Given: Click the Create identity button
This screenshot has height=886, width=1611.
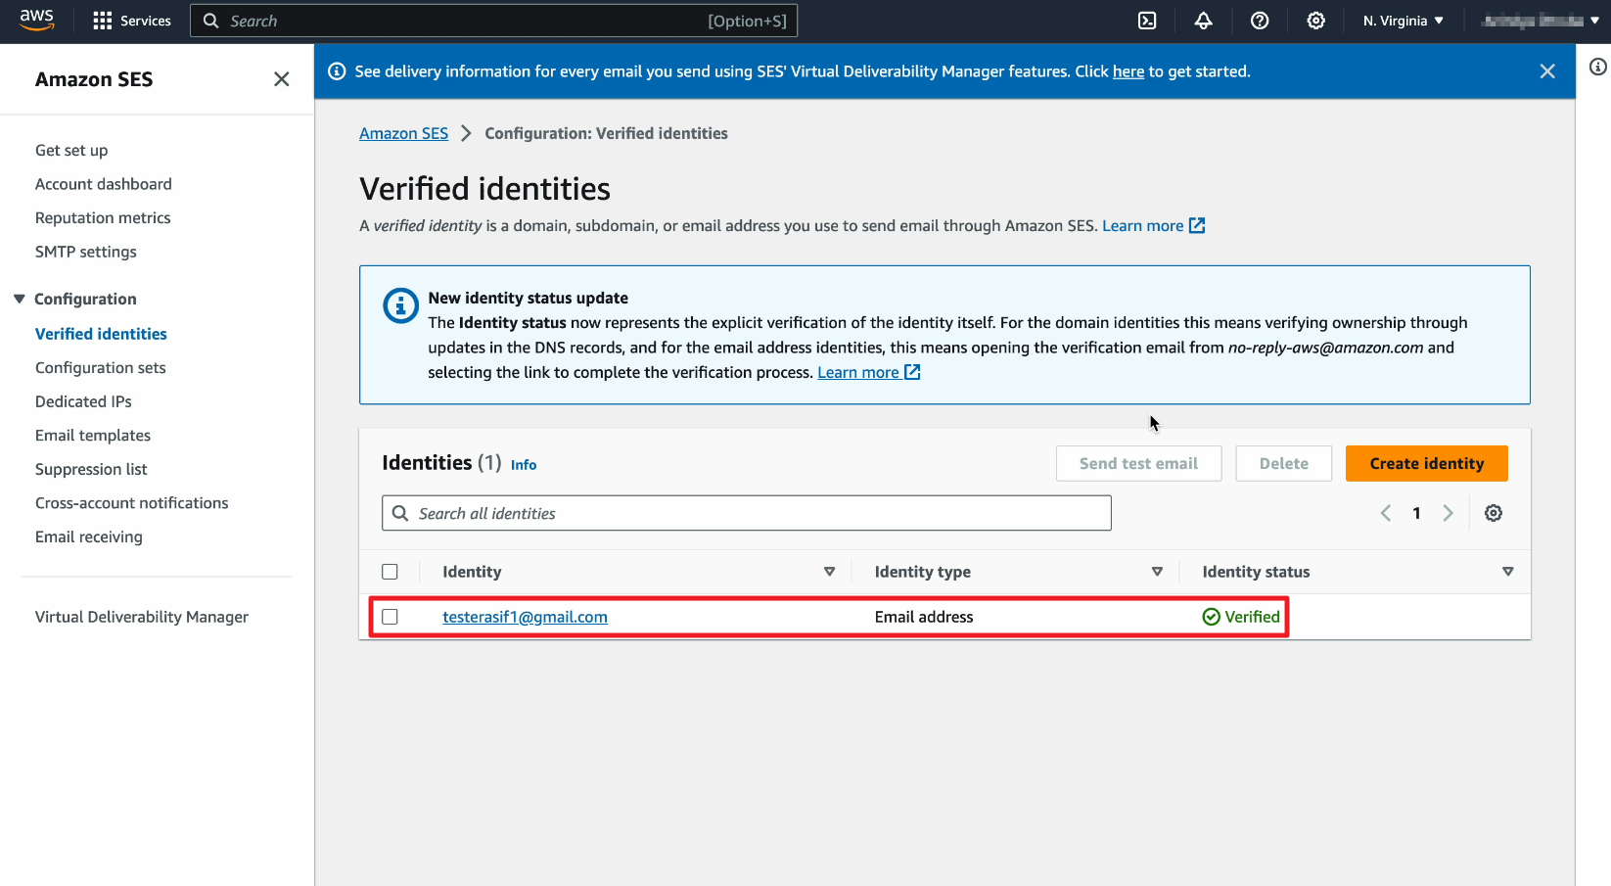Looking at the screenshot, I should click(x=1426, y=464).
